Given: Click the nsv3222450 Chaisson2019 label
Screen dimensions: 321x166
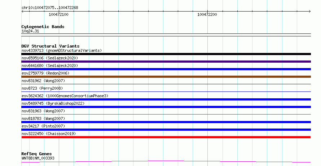Looking at the screenshot, I should click(49, 134).
